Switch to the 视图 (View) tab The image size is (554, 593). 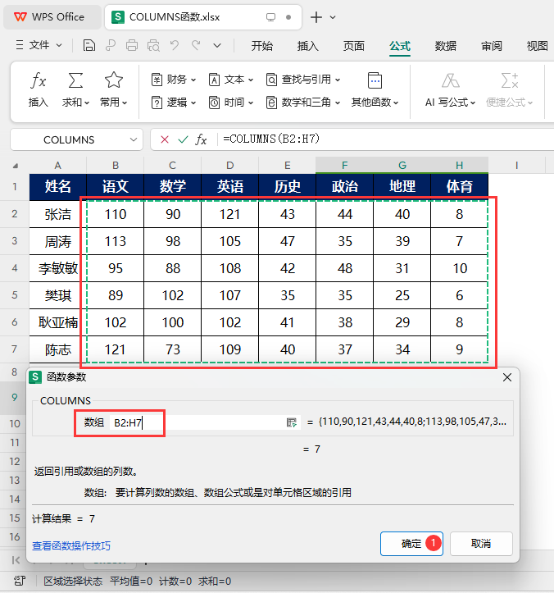(x=537, y=46)
